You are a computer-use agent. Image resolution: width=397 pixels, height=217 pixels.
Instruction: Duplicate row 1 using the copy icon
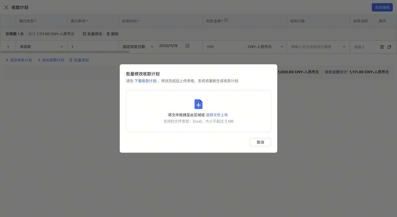tap(389, 47)
